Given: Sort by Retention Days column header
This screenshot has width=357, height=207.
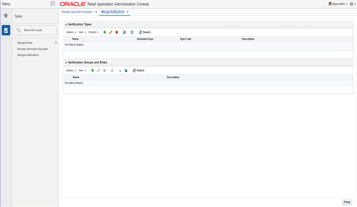Looking at the screenshot, I should (x=145, y=39).
